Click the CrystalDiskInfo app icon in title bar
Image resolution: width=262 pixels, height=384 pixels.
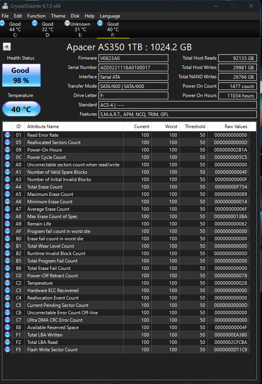[5, 6]
